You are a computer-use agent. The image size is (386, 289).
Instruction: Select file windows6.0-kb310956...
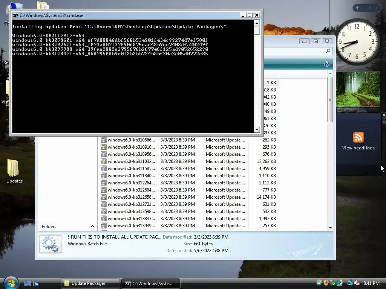tap(131, 154)
